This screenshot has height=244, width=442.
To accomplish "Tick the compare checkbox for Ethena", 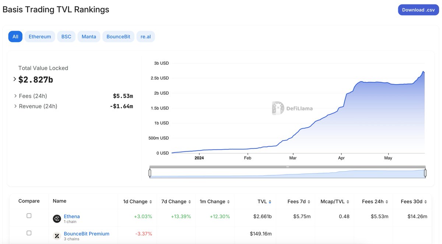I will 29,216.
